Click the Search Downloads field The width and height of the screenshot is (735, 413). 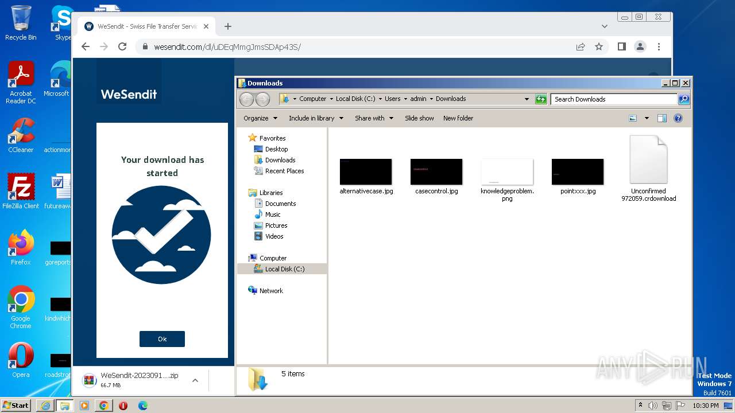coord(614,99)
